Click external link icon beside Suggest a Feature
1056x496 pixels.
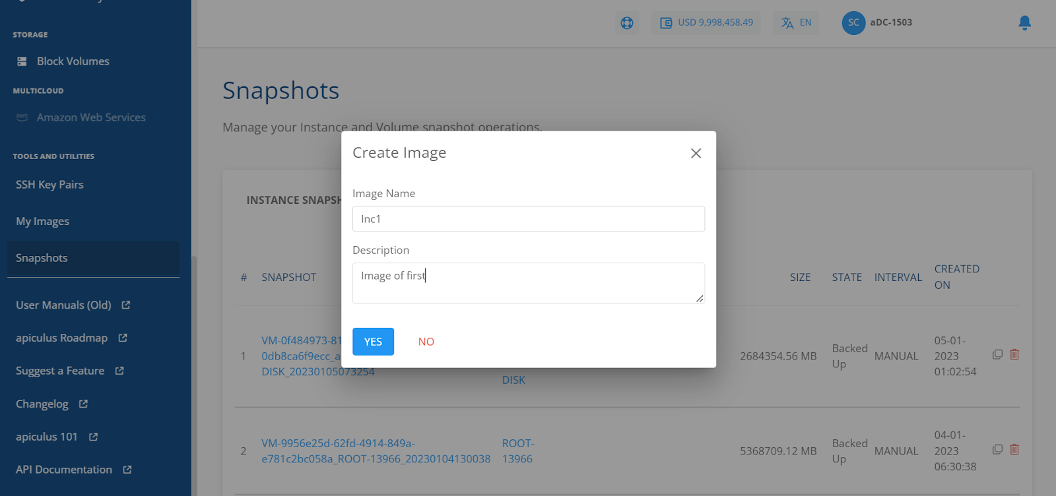(x=119, y=371)
